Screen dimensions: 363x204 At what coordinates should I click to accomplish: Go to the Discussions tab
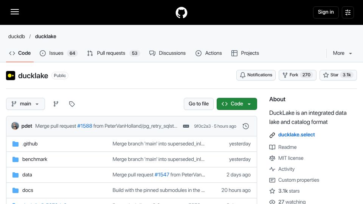click(x=168, y=53)
